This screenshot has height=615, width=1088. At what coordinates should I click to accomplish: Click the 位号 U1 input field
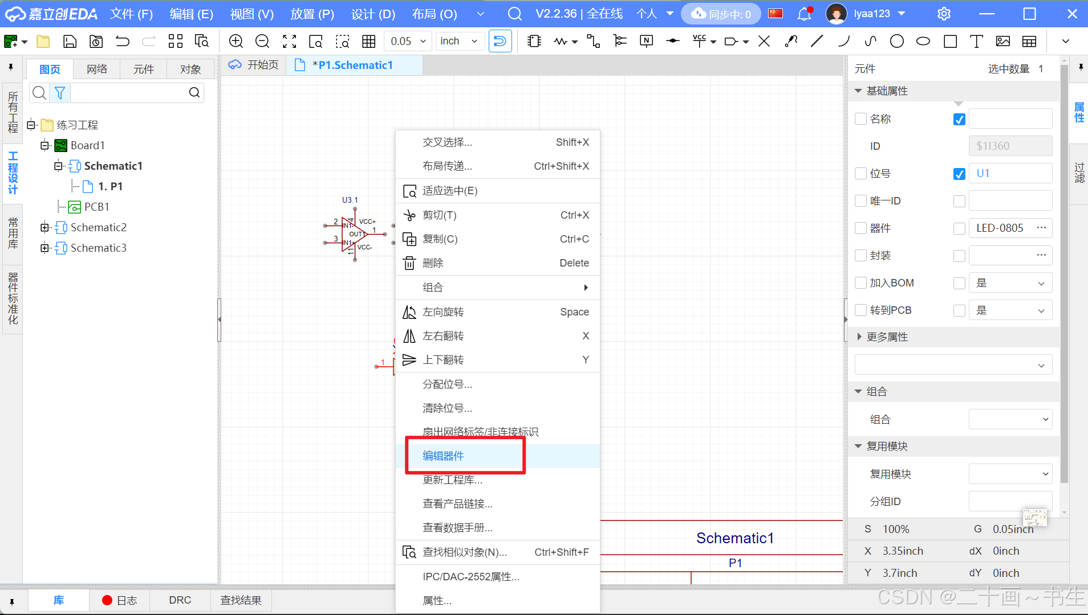pyautogui.click(x=1010, y=174)
